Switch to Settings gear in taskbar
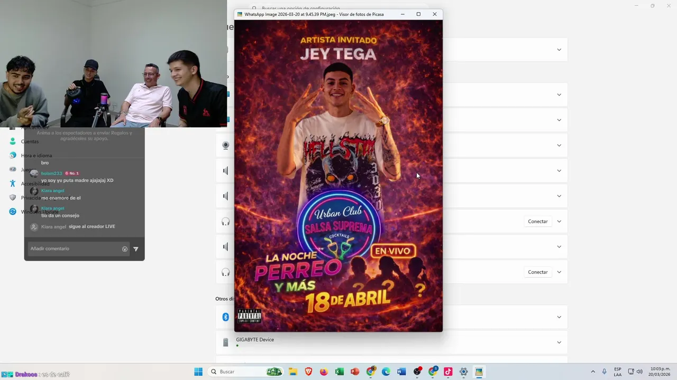Image resolution: width=677 pixels, height=380 pixels. (x=463, y=372)
